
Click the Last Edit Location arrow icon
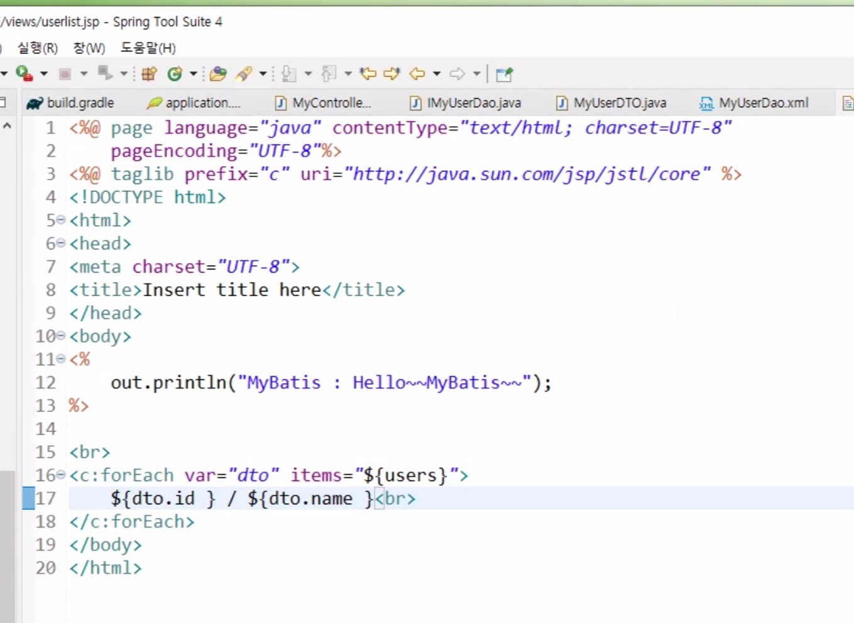point(368,74)
